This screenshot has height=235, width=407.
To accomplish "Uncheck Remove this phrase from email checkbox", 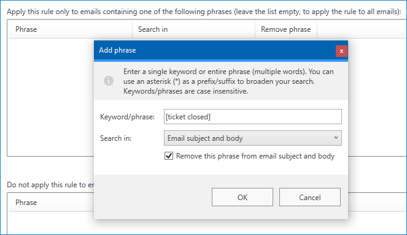I will 169,156.
